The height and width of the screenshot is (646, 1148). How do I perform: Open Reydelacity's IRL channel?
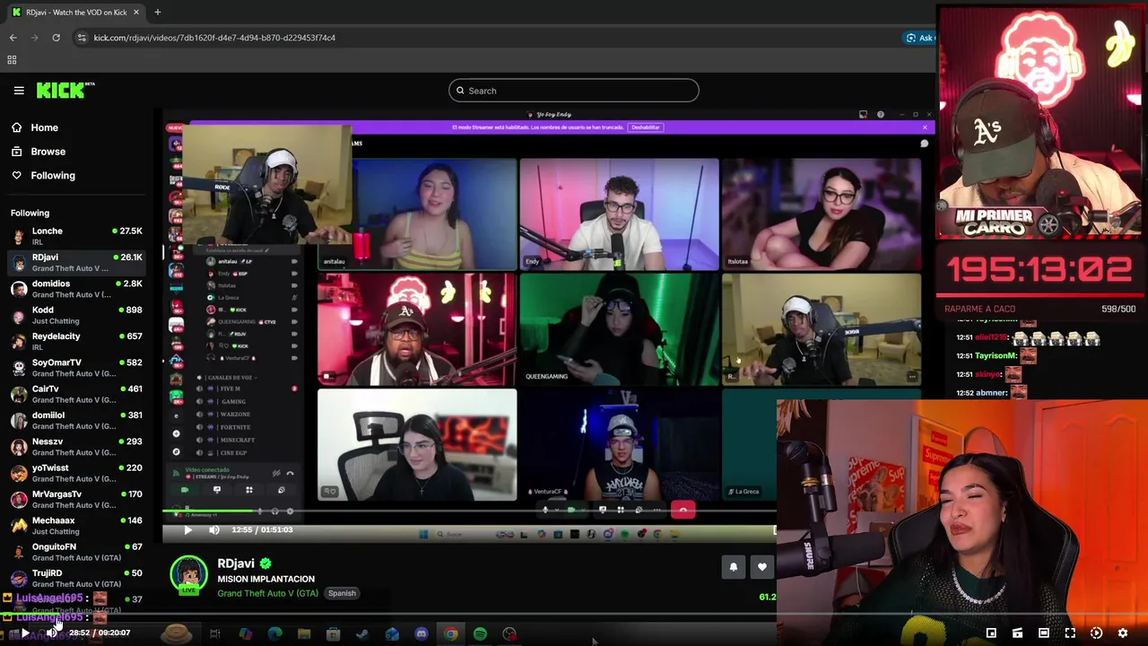(x=76, y=341)
